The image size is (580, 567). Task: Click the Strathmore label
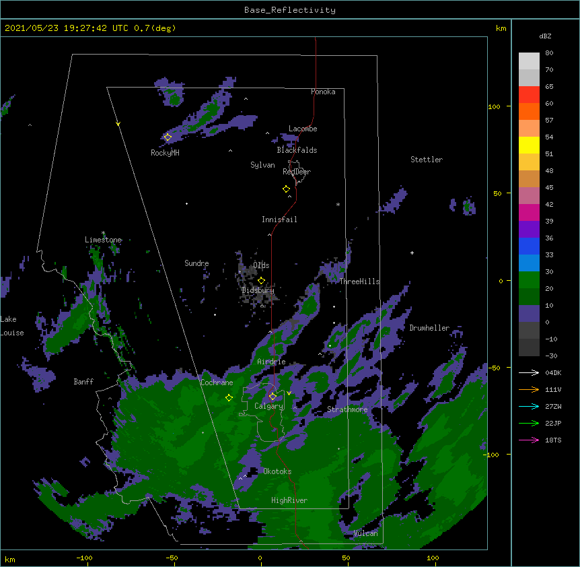(x=347, y=409)
